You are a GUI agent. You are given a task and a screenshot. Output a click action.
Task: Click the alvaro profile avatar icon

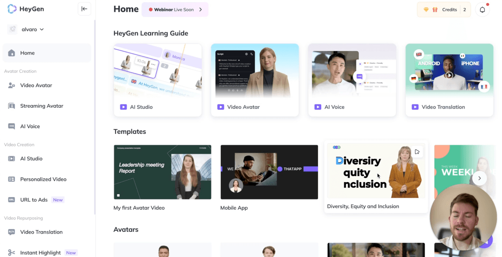point(12,29)
